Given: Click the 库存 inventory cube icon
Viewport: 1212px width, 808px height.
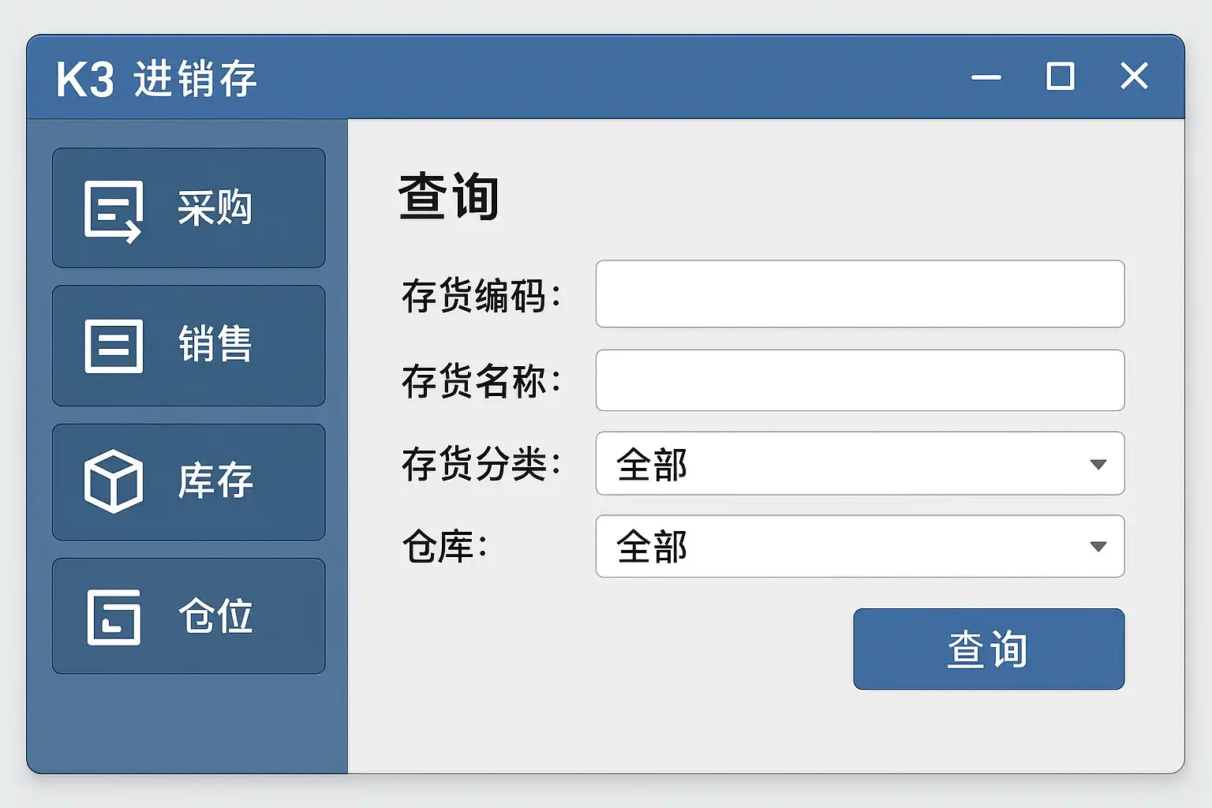Looking at the screenshot, I should [x=114, y=481].
